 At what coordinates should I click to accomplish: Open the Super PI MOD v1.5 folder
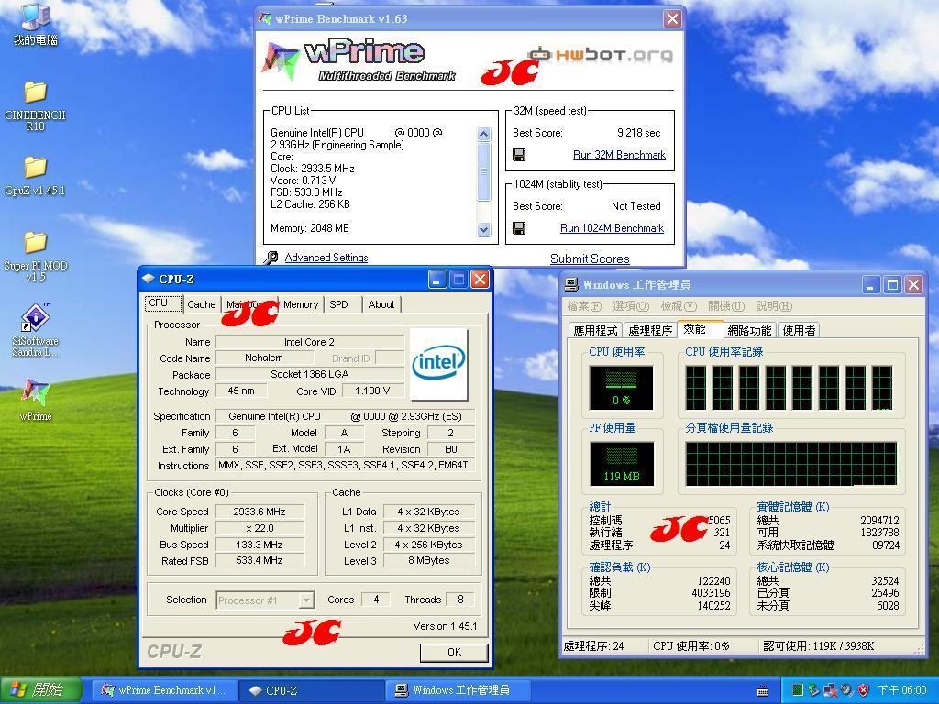click(x=35, y=243)
